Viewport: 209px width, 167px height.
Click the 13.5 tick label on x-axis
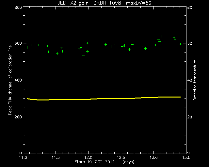pos(186,158)
